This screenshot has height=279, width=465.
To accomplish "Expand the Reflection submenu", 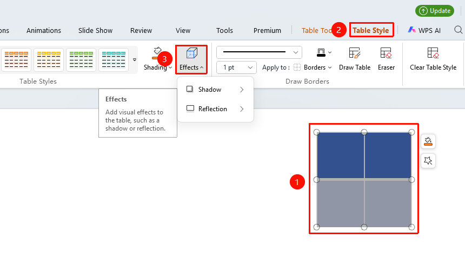I will pyautogui.click(x=215, y=109).
